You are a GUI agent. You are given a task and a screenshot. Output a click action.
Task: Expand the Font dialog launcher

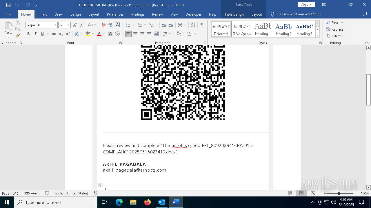click(121, 43)
